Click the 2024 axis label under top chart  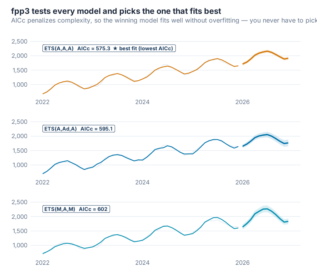point(142,102)
